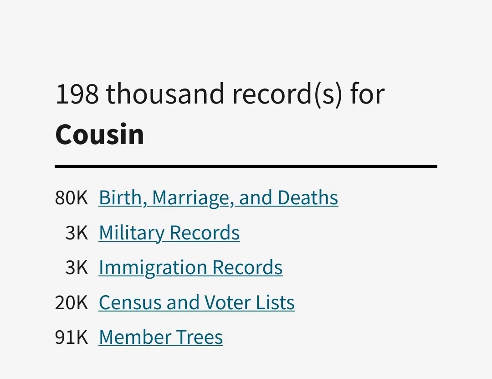Open Census and Voter Lists

click(197, 302)
